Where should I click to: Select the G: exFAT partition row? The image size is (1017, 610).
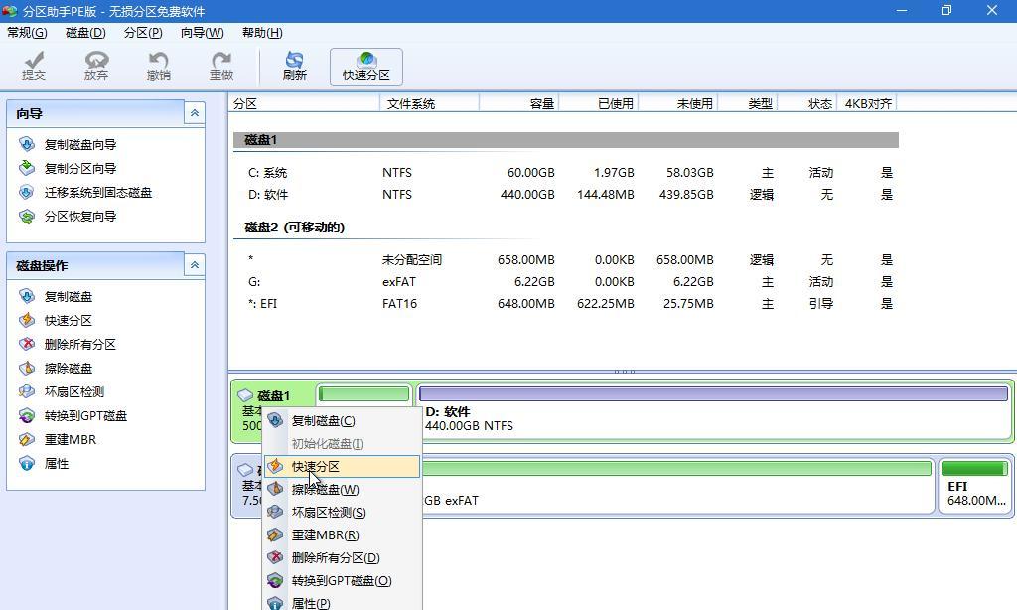coord(565,281)
